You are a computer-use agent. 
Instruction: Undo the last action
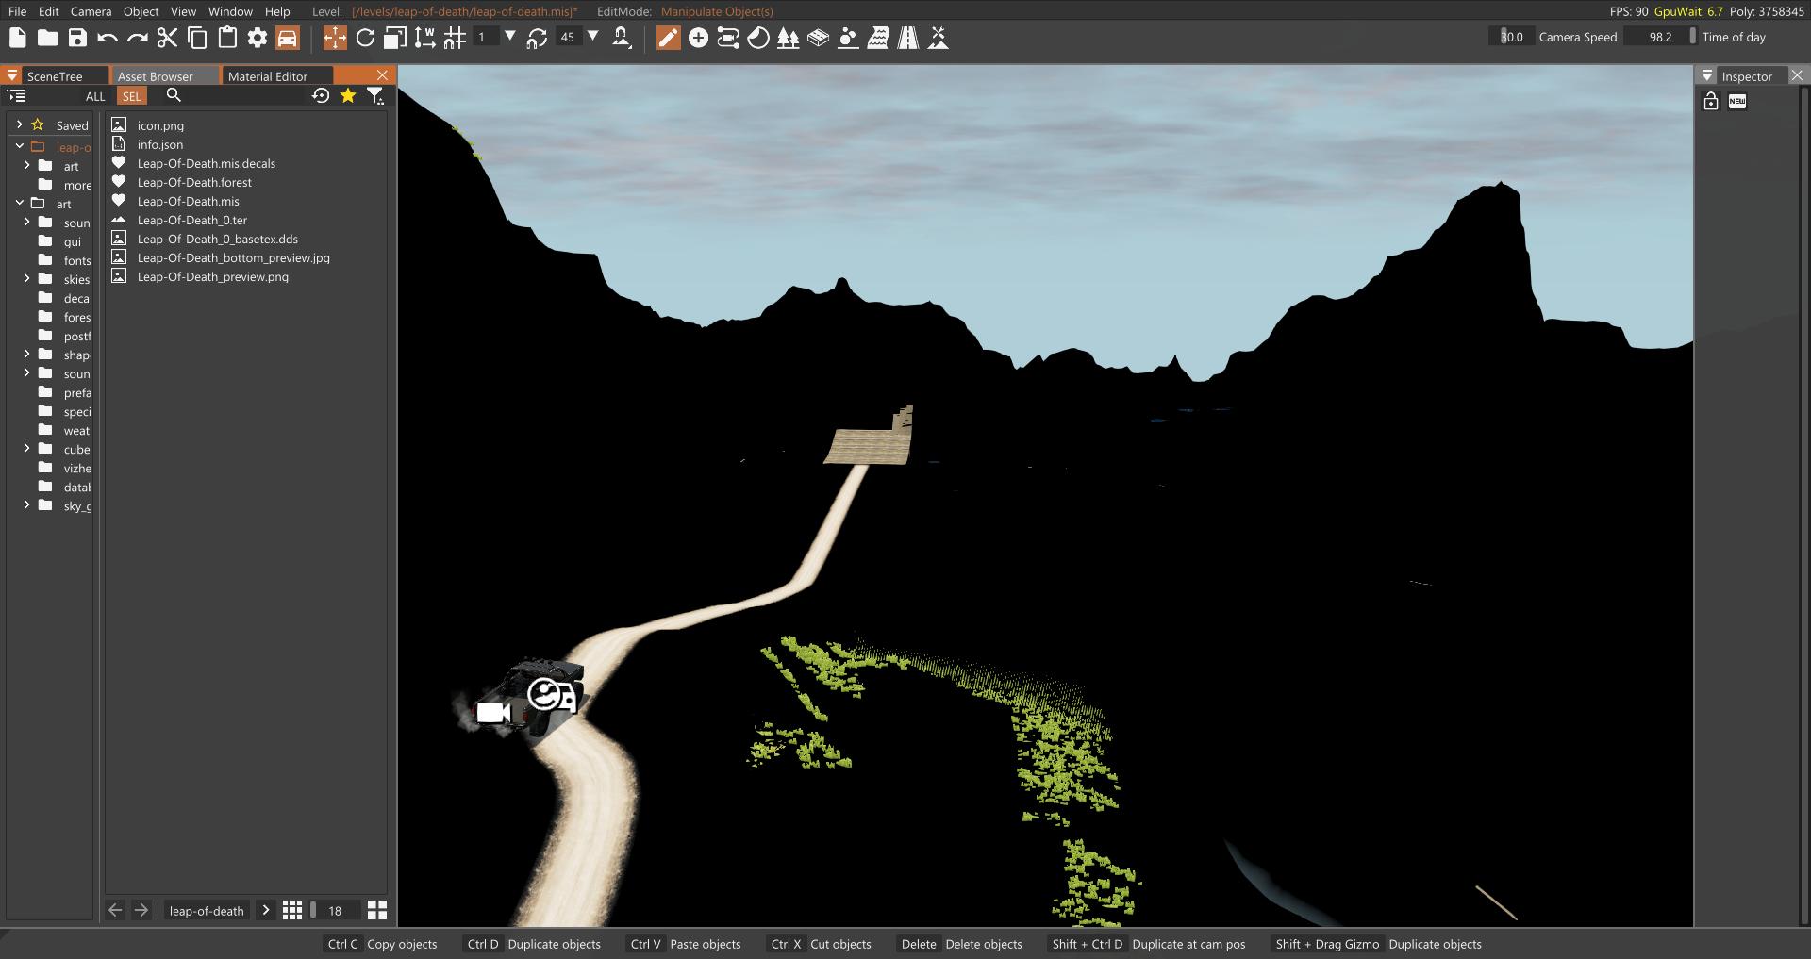coord(108,38)
